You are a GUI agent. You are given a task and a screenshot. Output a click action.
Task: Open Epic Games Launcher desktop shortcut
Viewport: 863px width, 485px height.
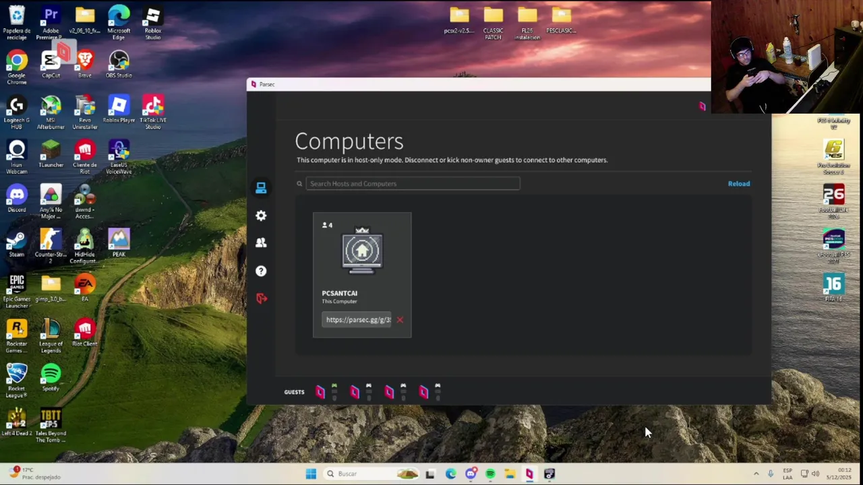point(17,292)
